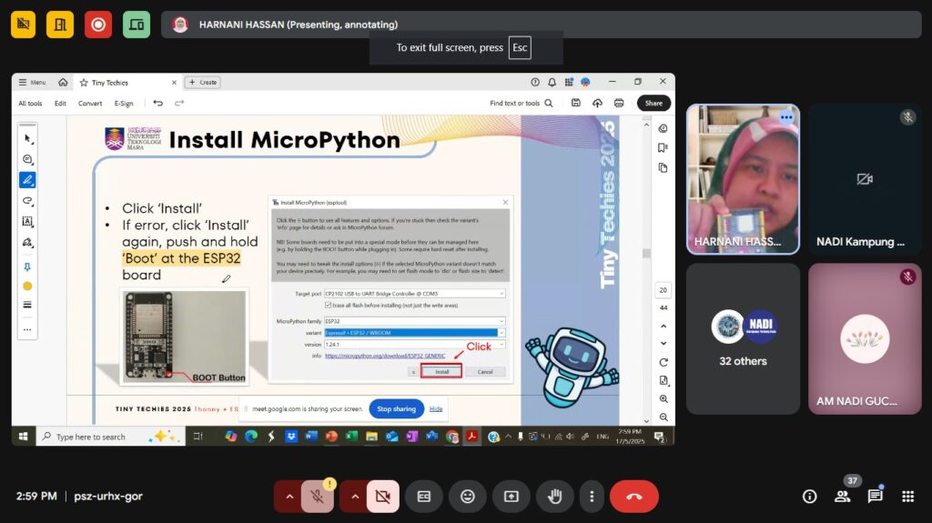Open page thumbnails panel on right rail
This screenshot has height=523, width=932.
coord(664,168)
